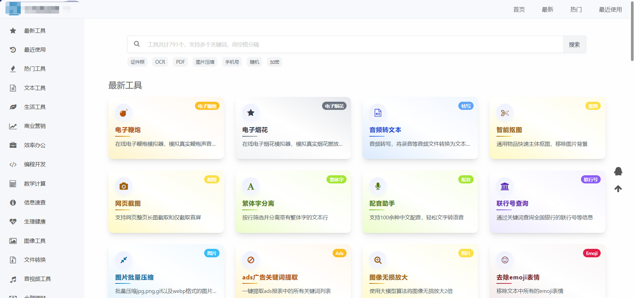
Task: Go to 最近使用 in top navigation
Action: pos(610,9)
